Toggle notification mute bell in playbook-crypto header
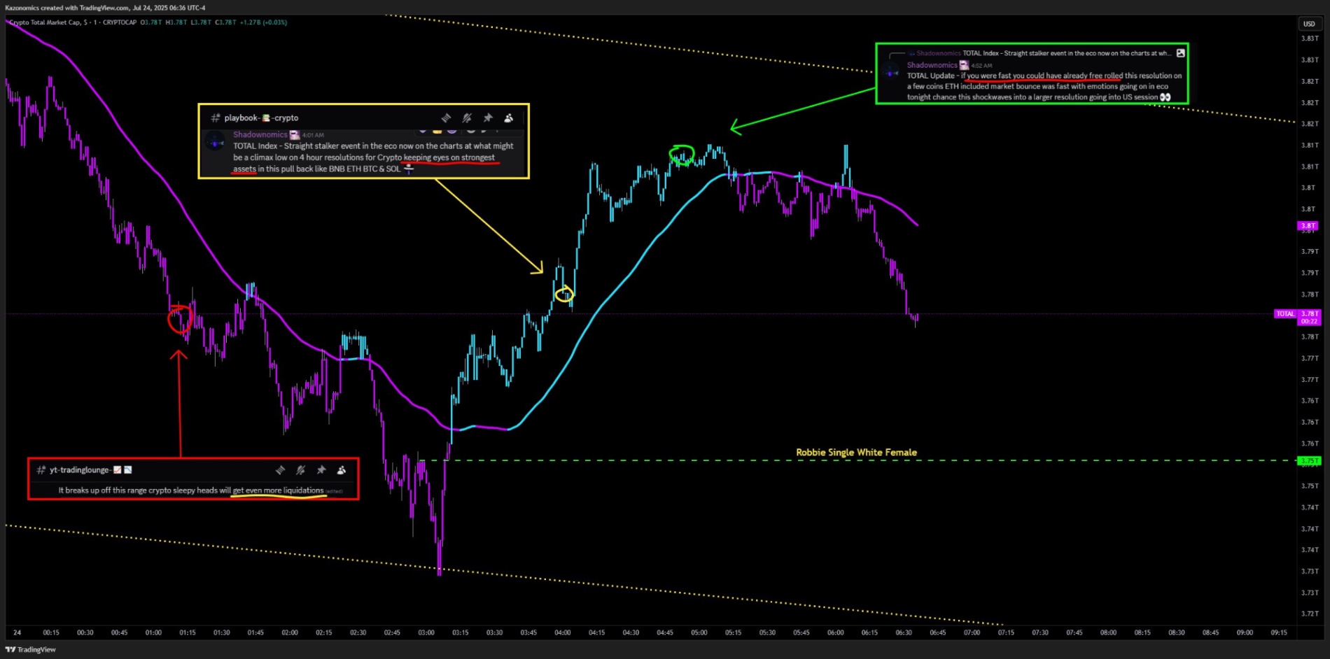1330x659 pixels. pos(467,118)
